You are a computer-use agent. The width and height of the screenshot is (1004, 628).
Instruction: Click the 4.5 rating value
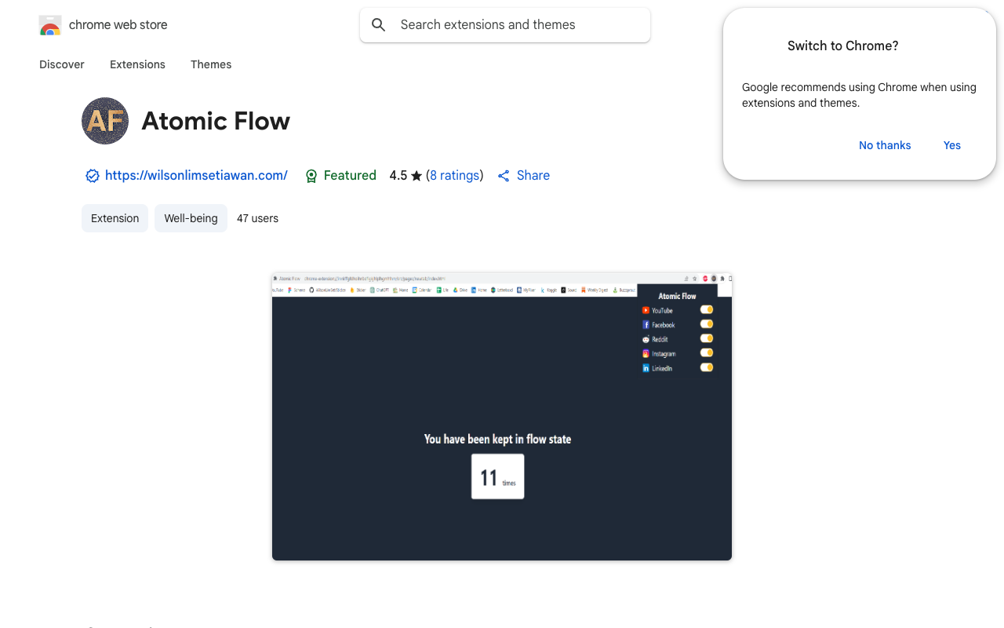pos(398,176)
